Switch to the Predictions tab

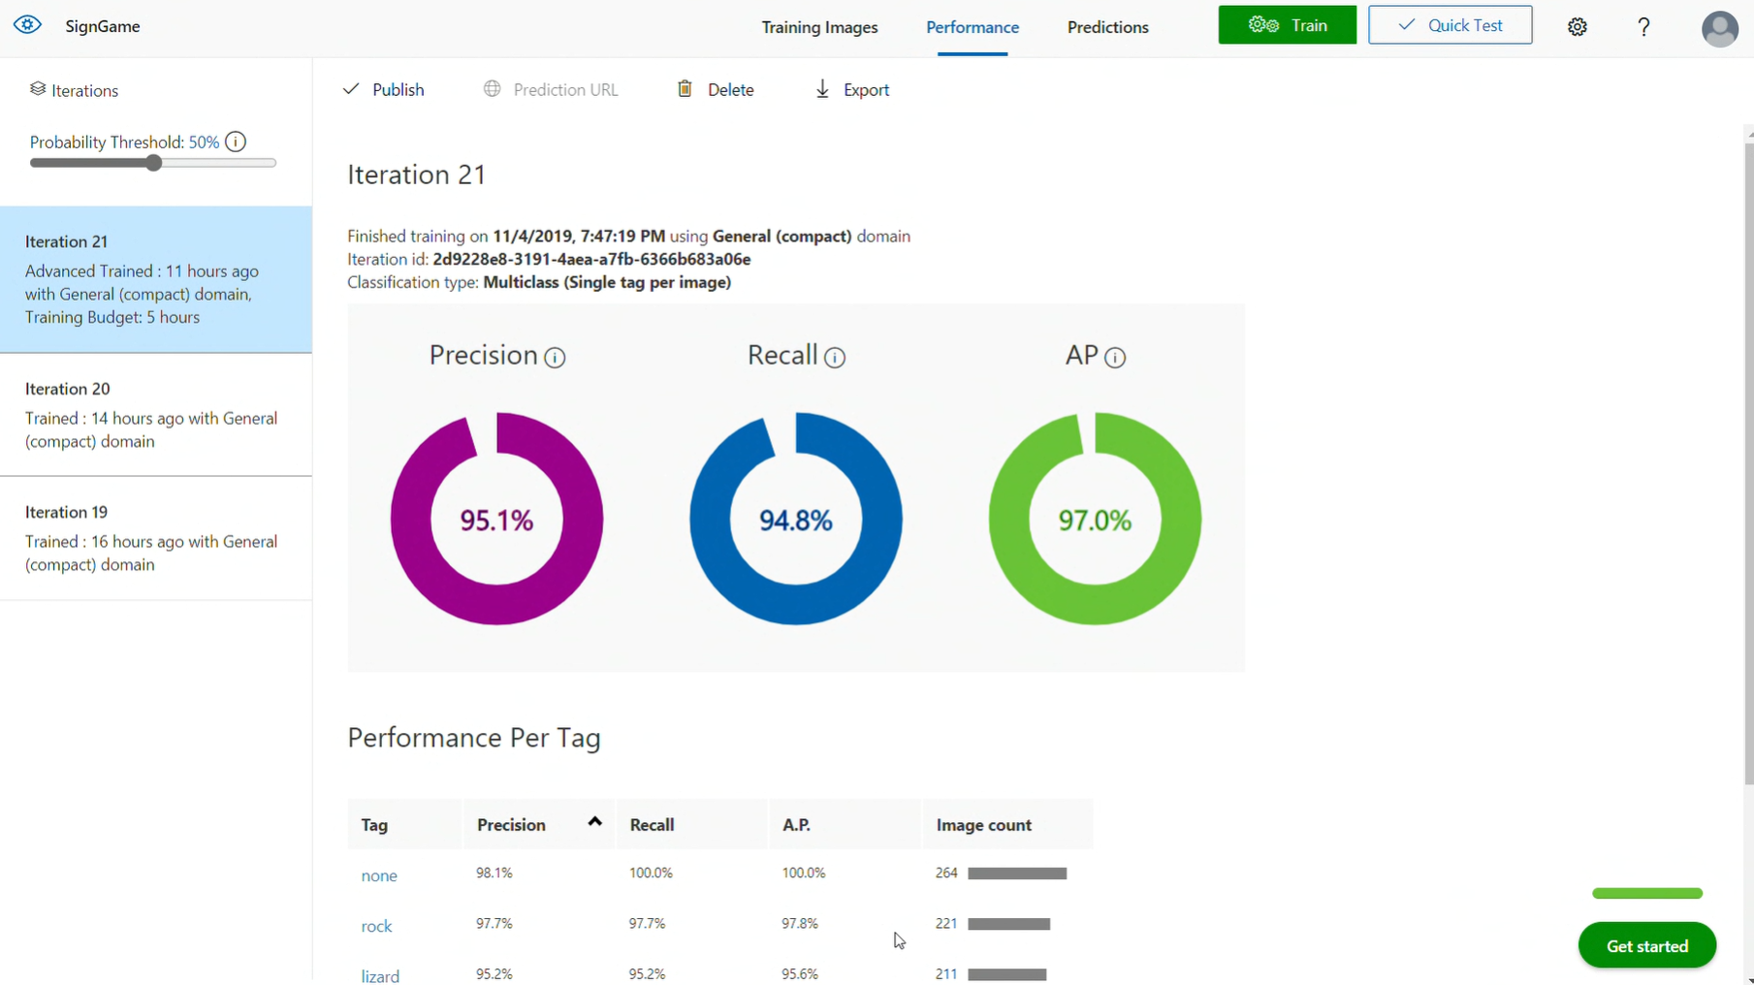1107,27
